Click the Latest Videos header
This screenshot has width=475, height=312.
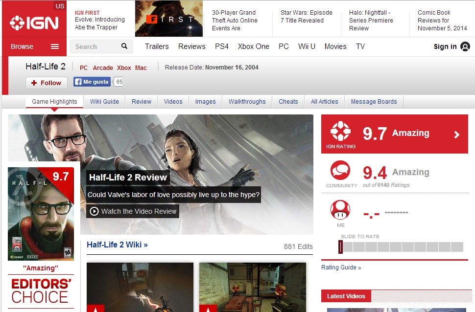point(346,296)
